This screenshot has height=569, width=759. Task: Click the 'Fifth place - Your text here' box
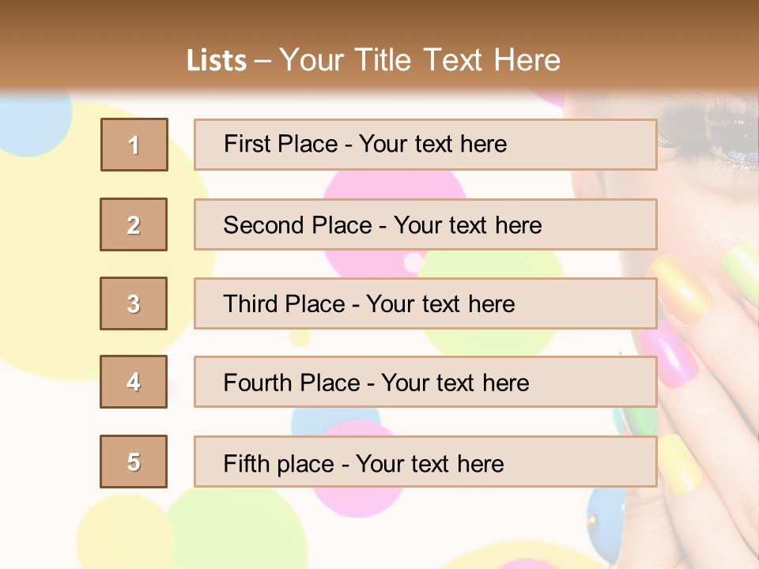pos(425,462)
